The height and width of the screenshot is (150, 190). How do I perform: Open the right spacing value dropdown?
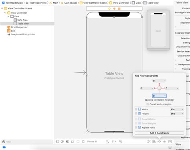coord(178,88)
